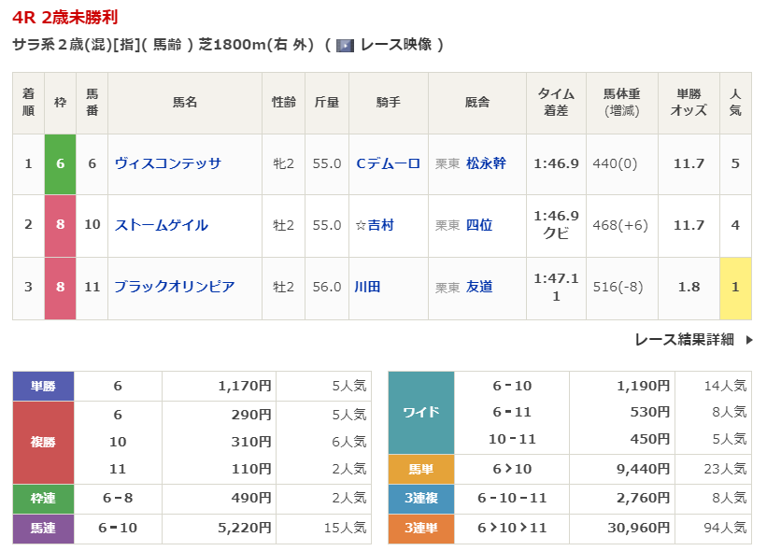Open trainer 四位 page

click(x=479, y=225)
